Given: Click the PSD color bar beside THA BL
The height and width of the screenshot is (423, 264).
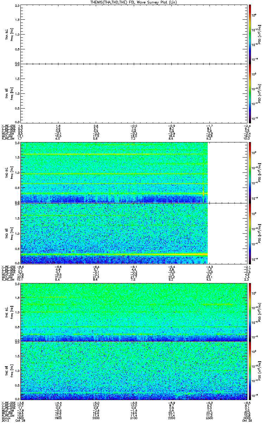Looking at the screenshot, I should click(x=250, y=34).
